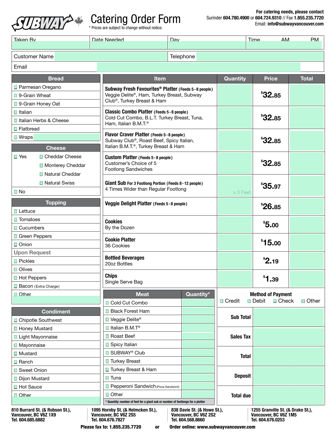Check the Lettuce topping box
Image resolution: width=336 pixels, height=434 pixels.
pos(16,211)
